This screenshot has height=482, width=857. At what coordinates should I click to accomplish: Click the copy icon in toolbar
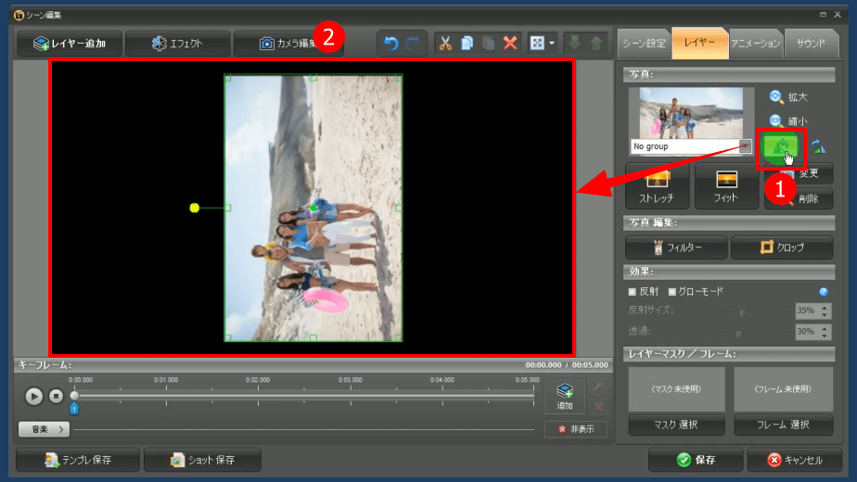tap(467, 43)
